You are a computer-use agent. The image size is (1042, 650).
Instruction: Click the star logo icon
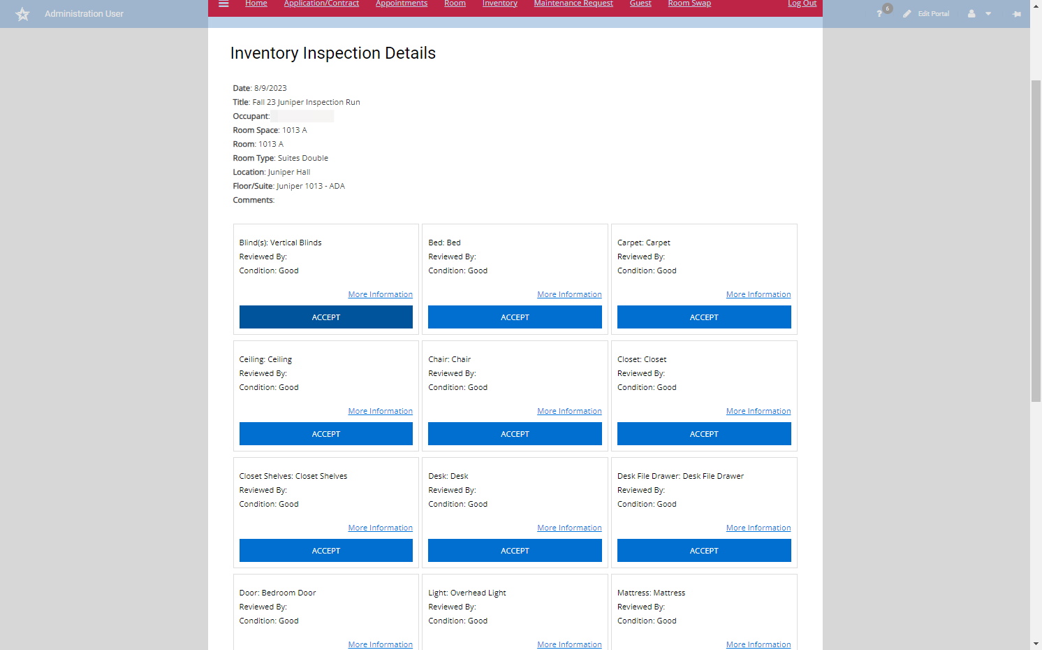pos(23,14)
